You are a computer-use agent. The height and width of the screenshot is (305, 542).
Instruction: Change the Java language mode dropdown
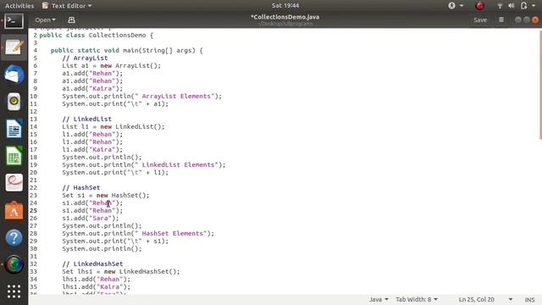(x=379, y=299)
